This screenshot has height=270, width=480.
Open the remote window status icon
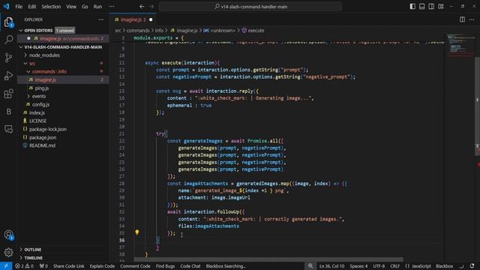[6, 266]
